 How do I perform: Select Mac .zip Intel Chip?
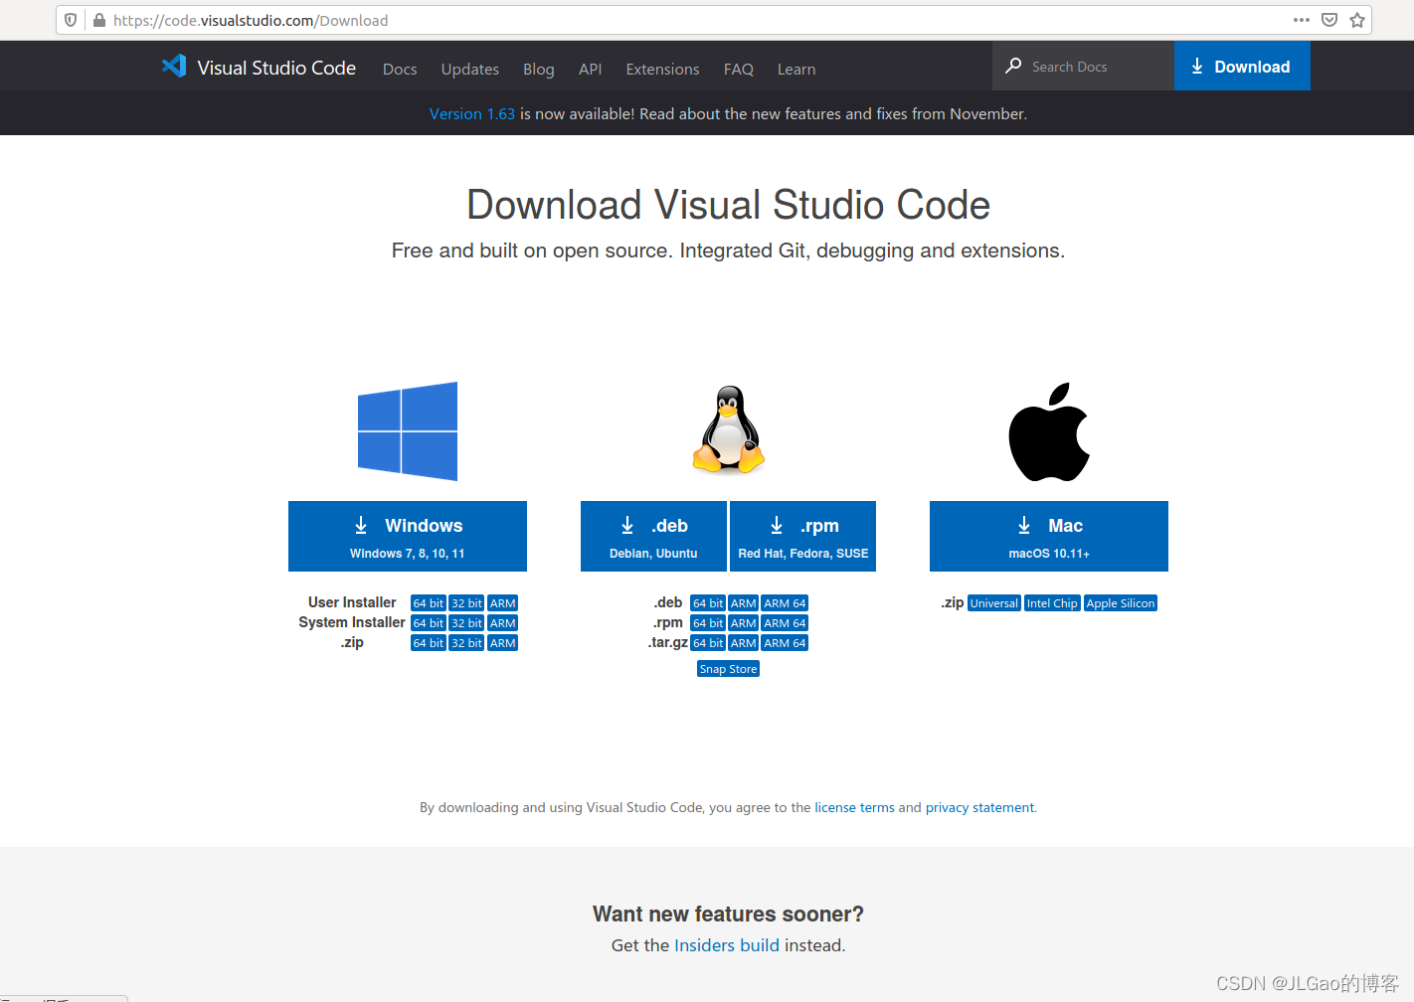point(1052,603)
